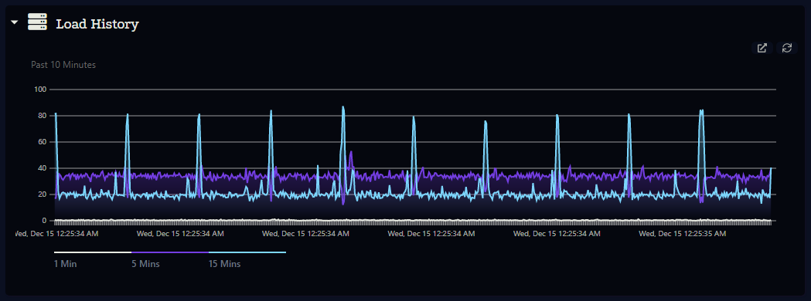This screenshot has width=811, height=301.
Task: Open the chart in a pop-out window
Action: click(762, 48)
